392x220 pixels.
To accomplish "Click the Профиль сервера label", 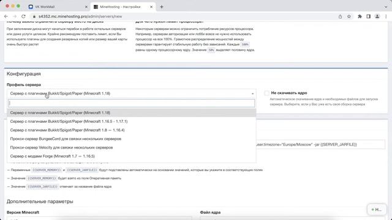I will click(24, 85).
